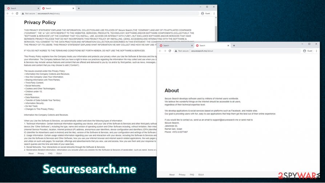This screenshot has width=325, height=183.
Task: Click list item 'Social Networks;'
Action: tap(33, 85)
